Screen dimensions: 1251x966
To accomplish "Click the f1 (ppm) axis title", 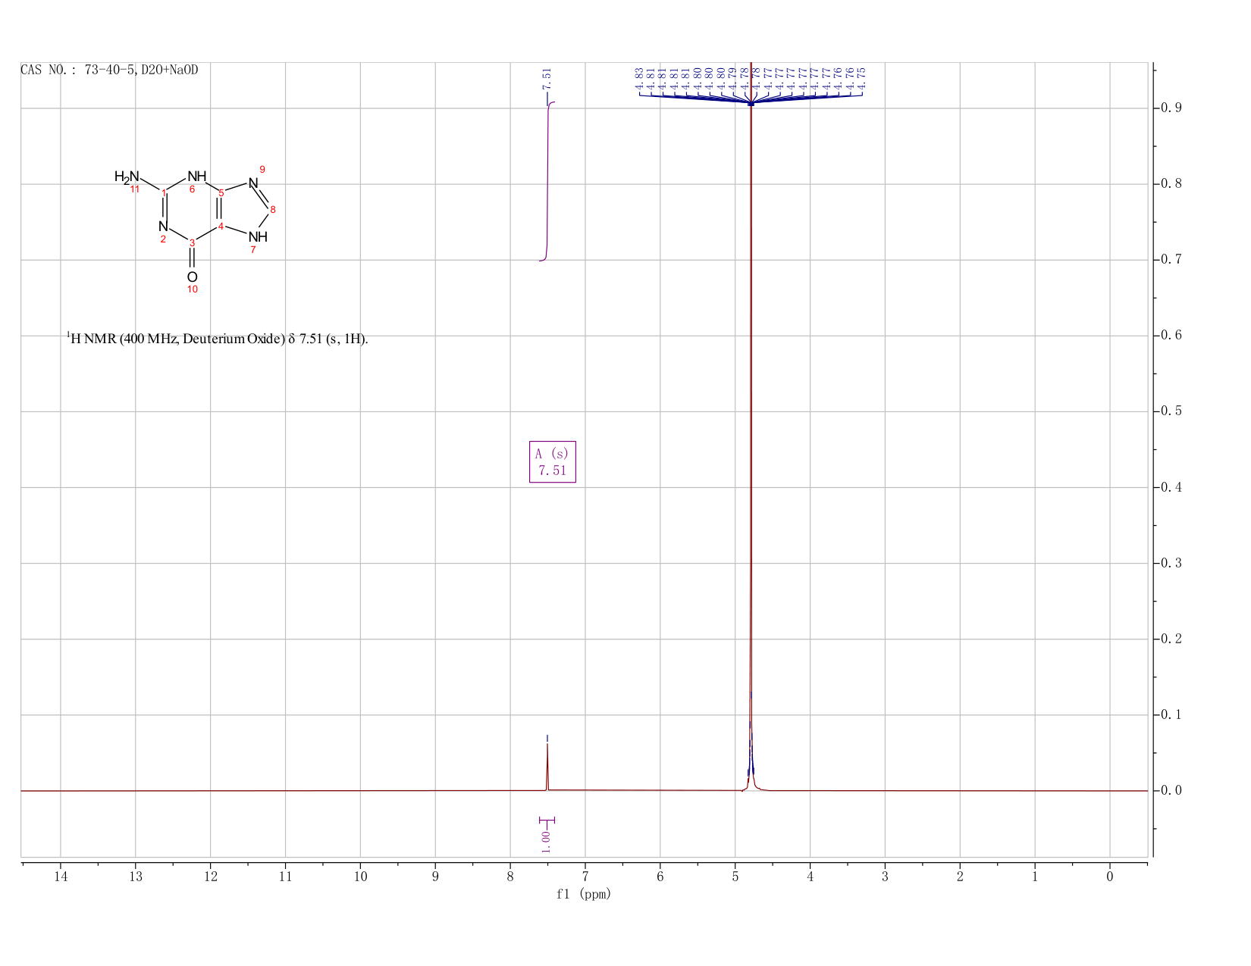I will click(x=584, y=894).
